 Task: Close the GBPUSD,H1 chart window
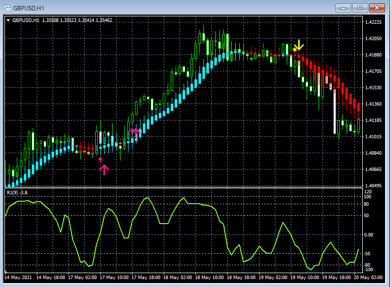click(377, 8)
